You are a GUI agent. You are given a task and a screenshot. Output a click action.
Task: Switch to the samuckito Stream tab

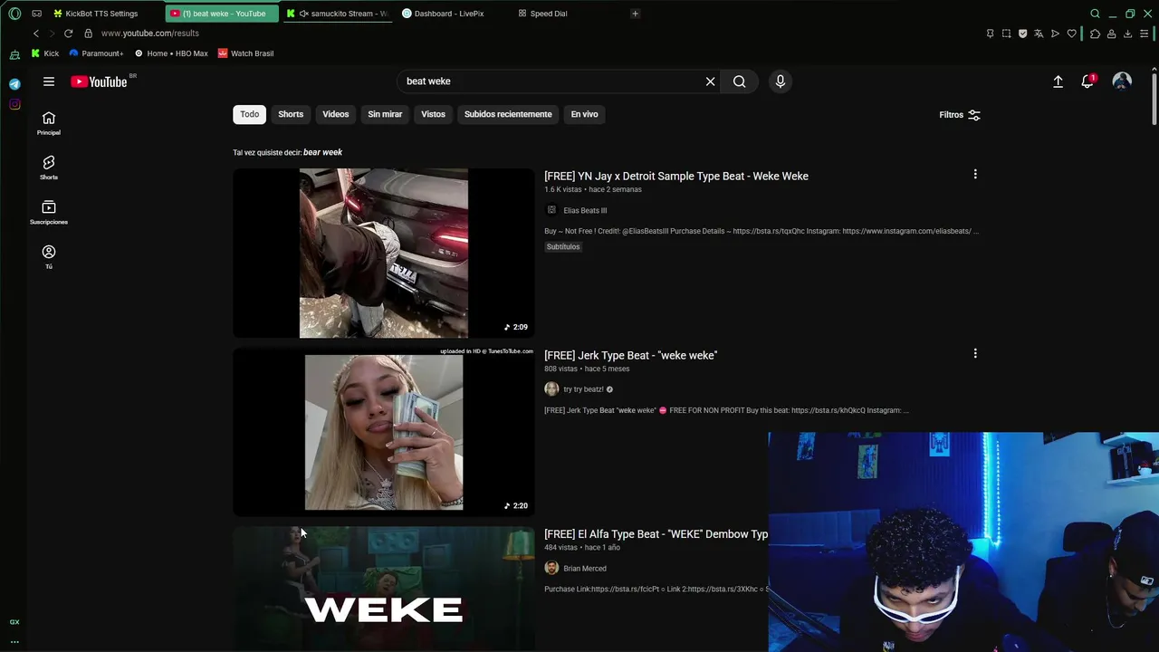coord(337,14)
